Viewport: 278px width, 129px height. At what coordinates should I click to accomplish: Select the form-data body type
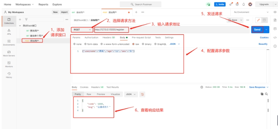coord(91,44)
